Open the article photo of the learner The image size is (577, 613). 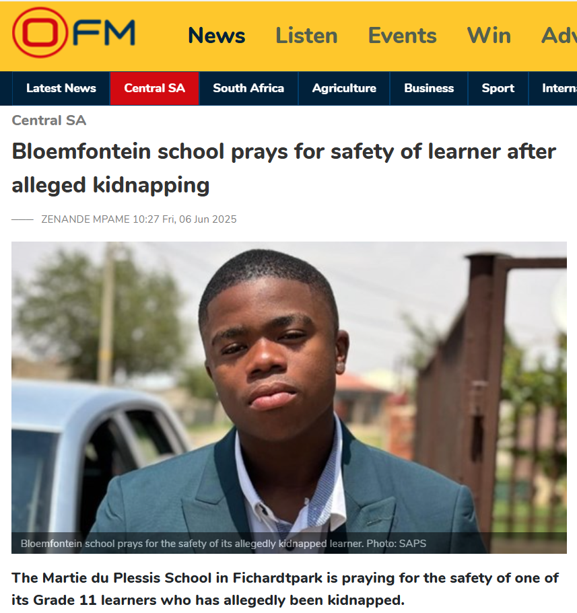tap(289, 397)
